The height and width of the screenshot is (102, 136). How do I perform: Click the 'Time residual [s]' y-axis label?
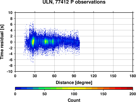coord(2,42)
